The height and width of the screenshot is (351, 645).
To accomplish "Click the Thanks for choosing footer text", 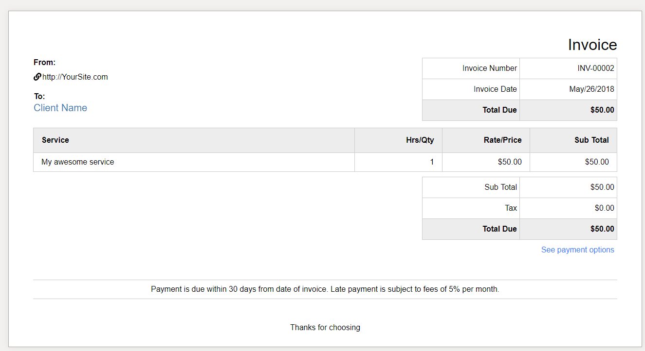I will 325,328.
